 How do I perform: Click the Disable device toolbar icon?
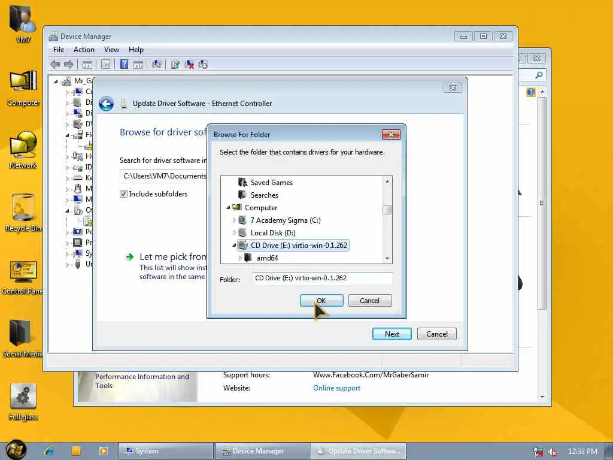203,65
